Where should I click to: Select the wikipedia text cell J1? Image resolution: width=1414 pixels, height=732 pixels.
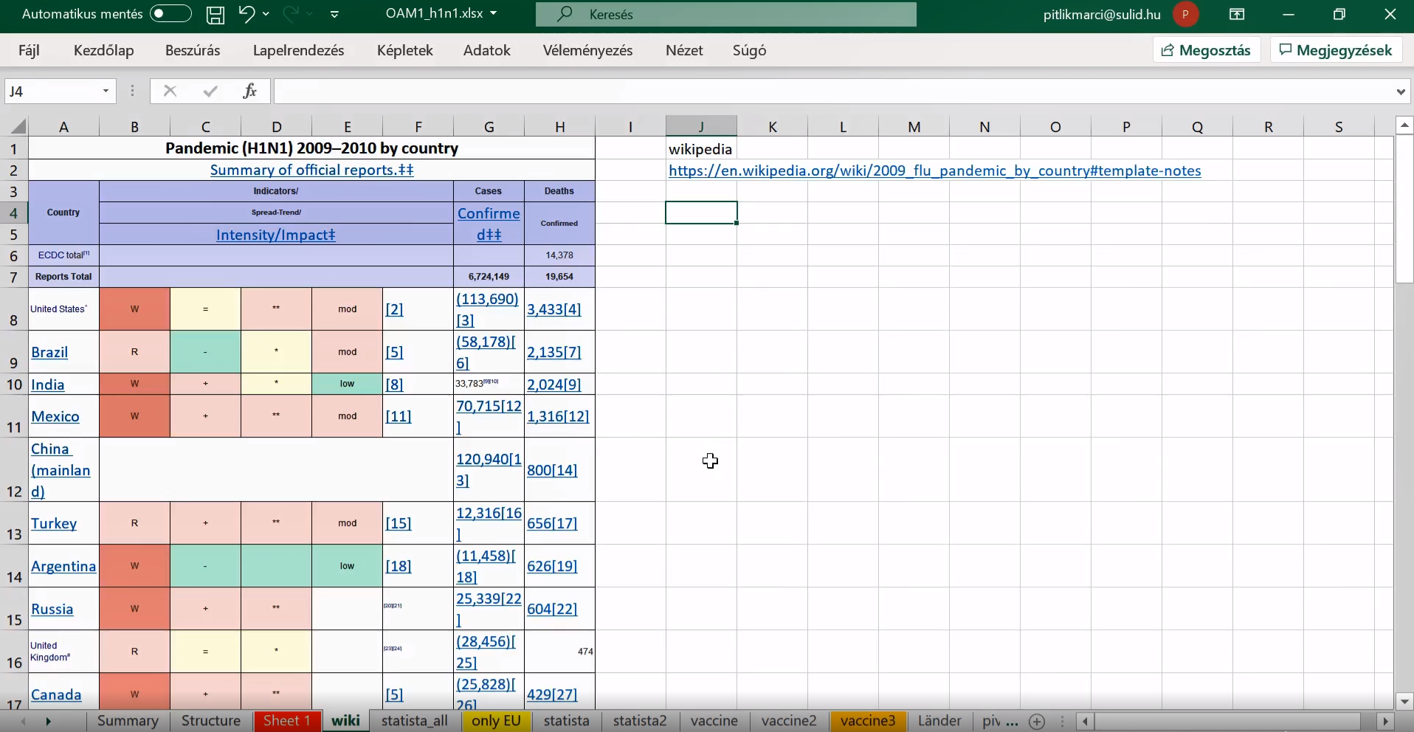point(701,149)
